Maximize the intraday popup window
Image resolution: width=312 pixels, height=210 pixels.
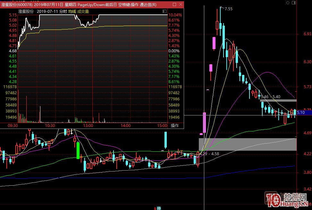click(174, 4)
